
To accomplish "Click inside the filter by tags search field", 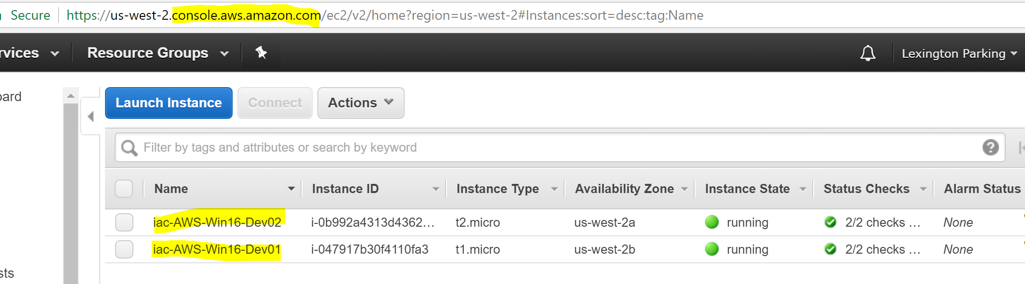I will tap(337, 147).
